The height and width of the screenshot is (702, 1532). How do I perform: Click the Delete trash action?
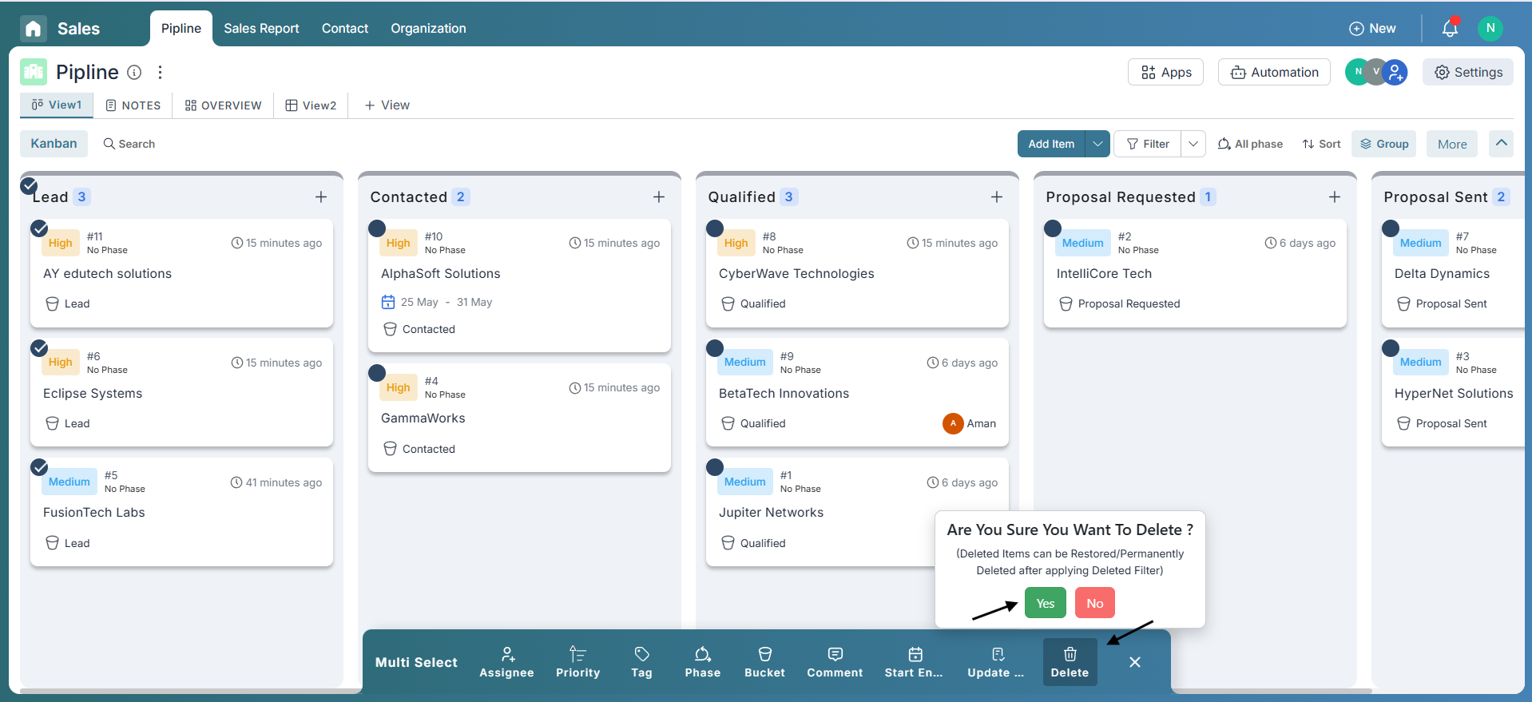pyautogui.click(x=1070, y=662)
